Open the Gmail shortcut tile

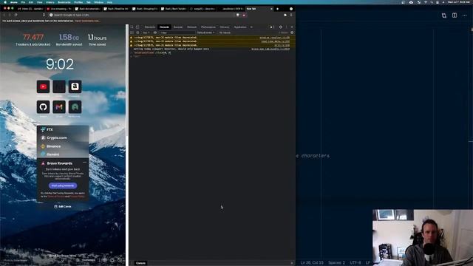pos(59,106)
